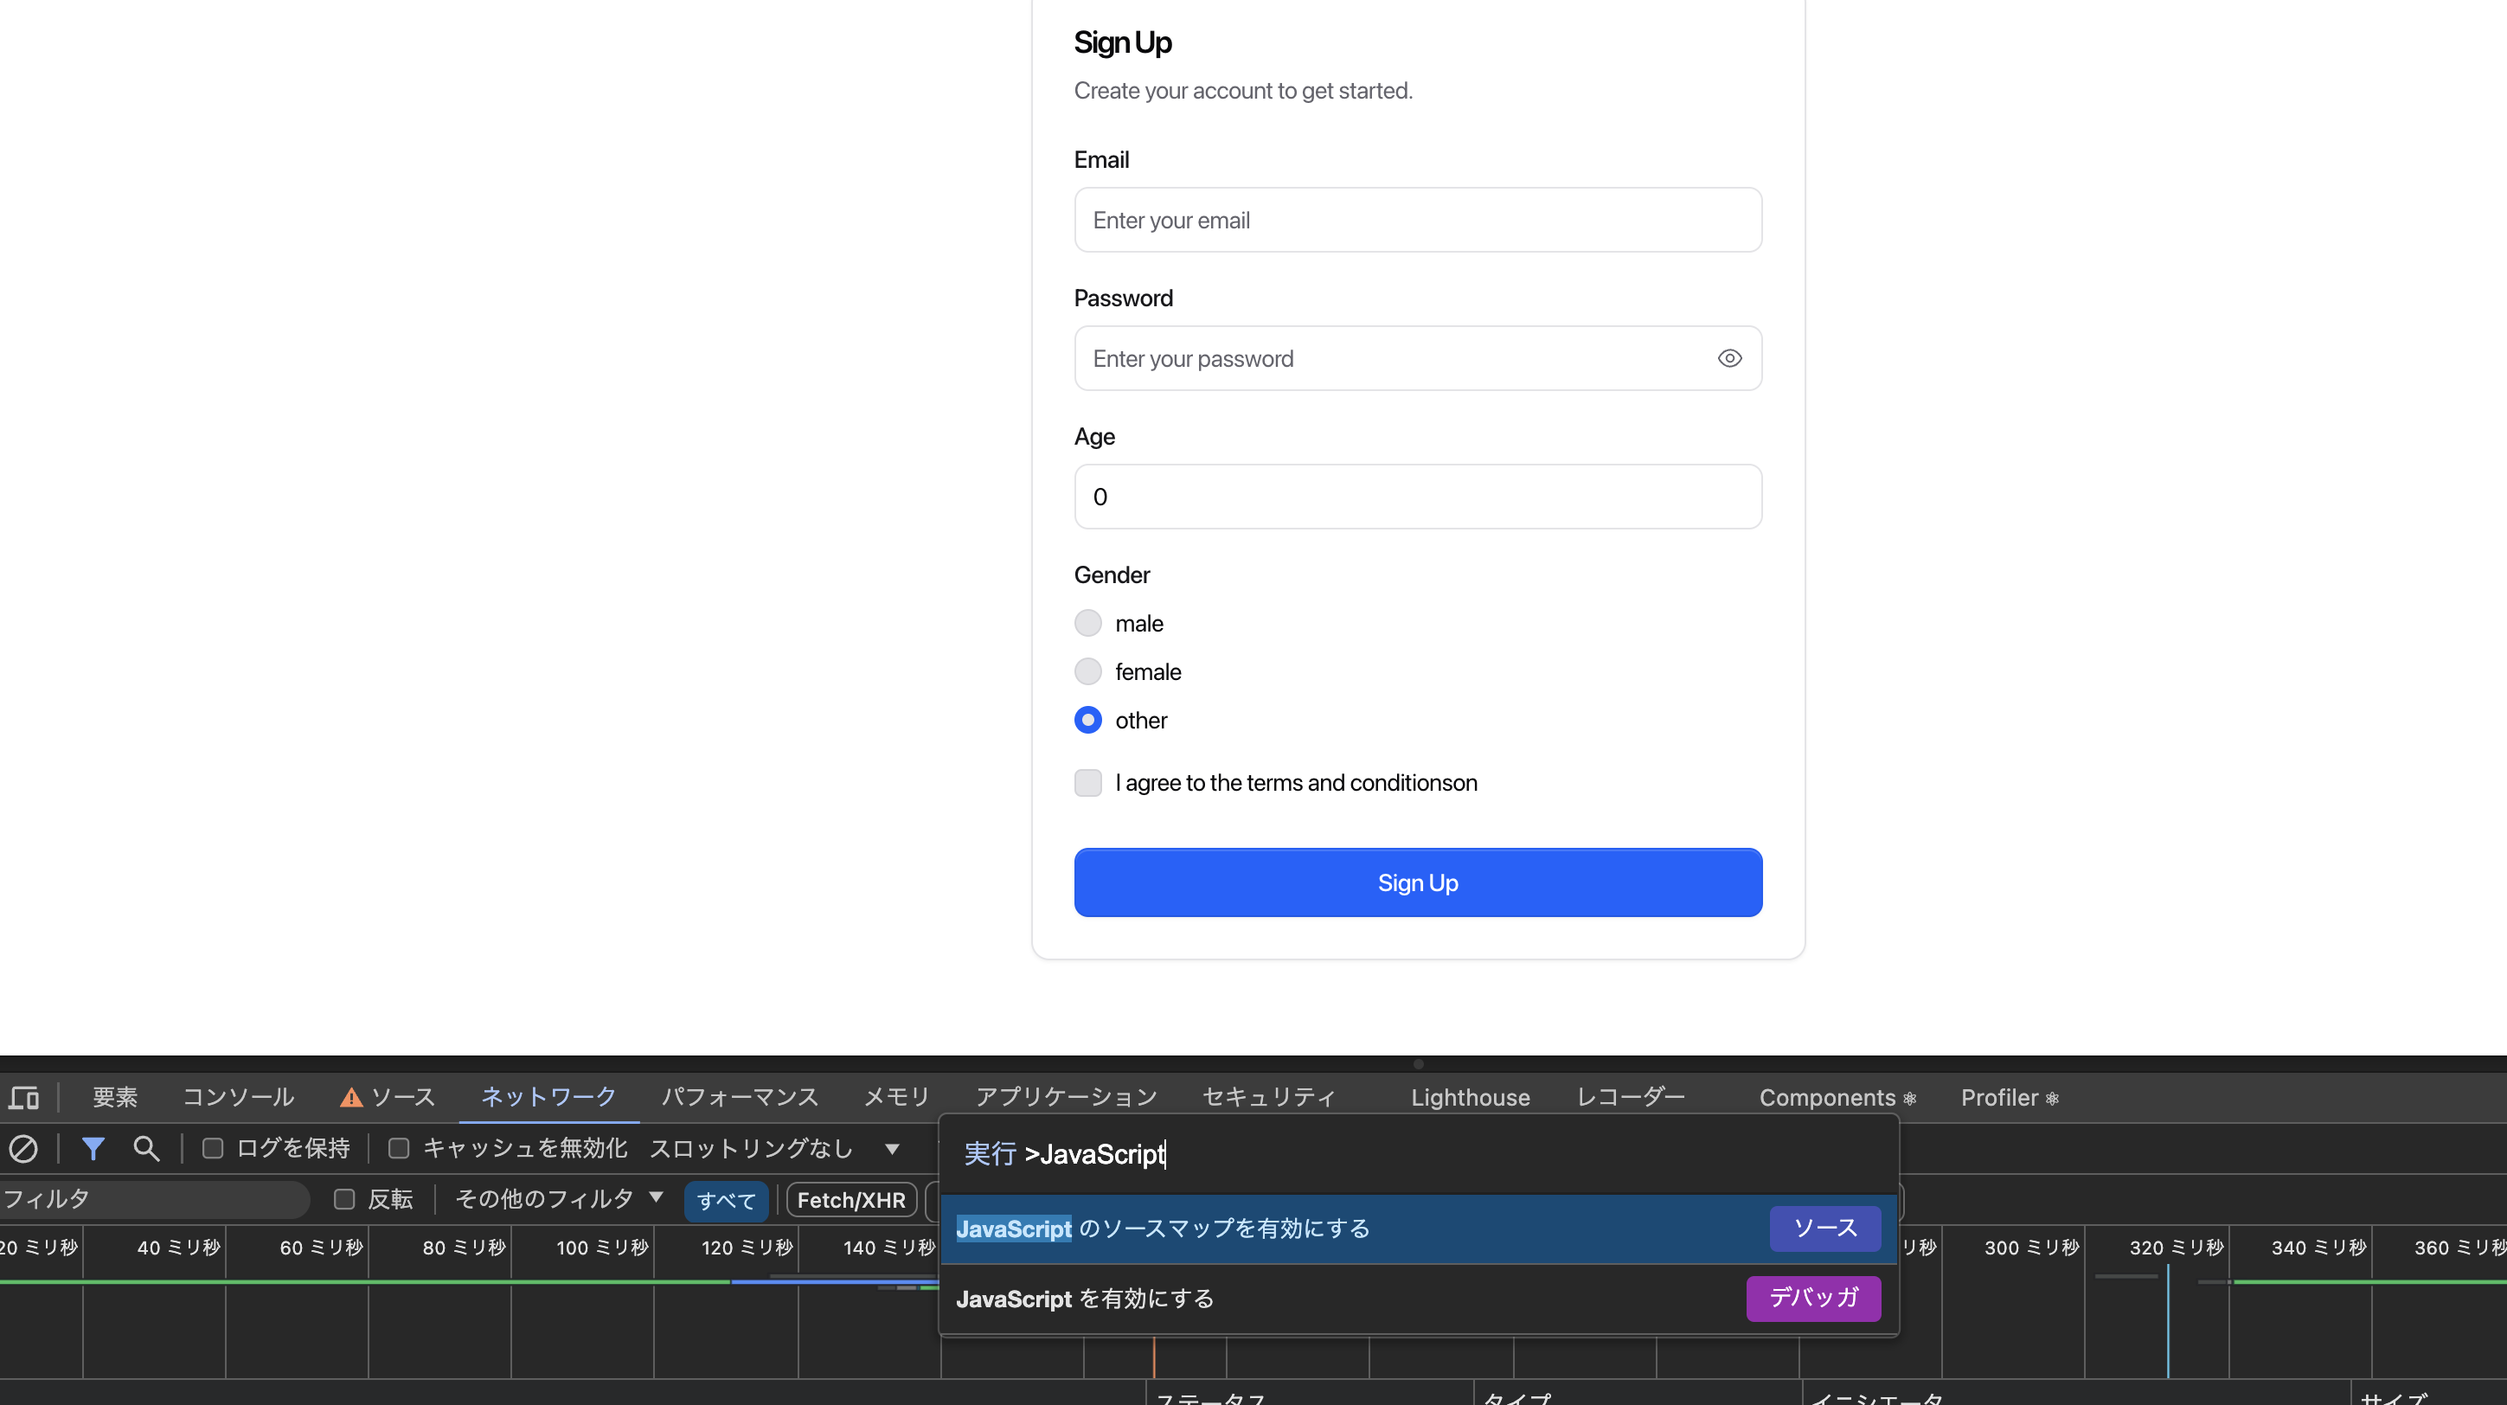
Task: Toggle password visibility with the eye icon
Action: (x=1728, y=358)
